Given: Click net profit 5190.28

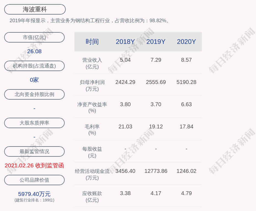Looking at the screenshot, I should point(186,82).
